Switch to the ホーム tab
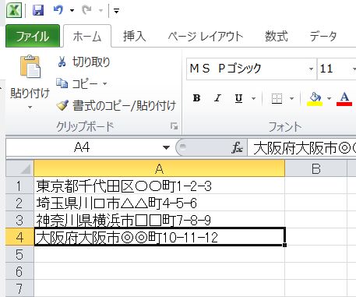 pyautogui.click(x=87, y=36)
